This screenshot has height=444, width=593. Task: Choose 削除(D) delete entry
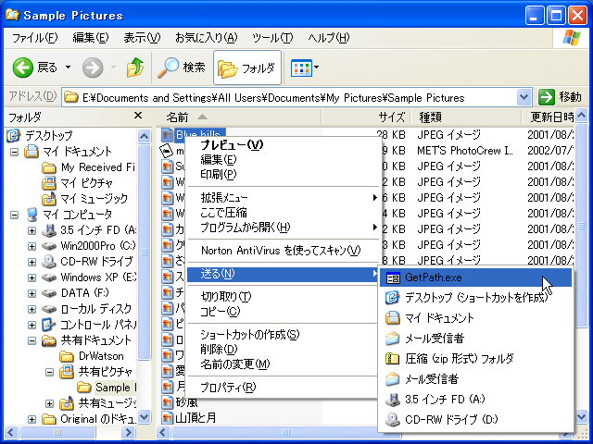click(284, 350)
